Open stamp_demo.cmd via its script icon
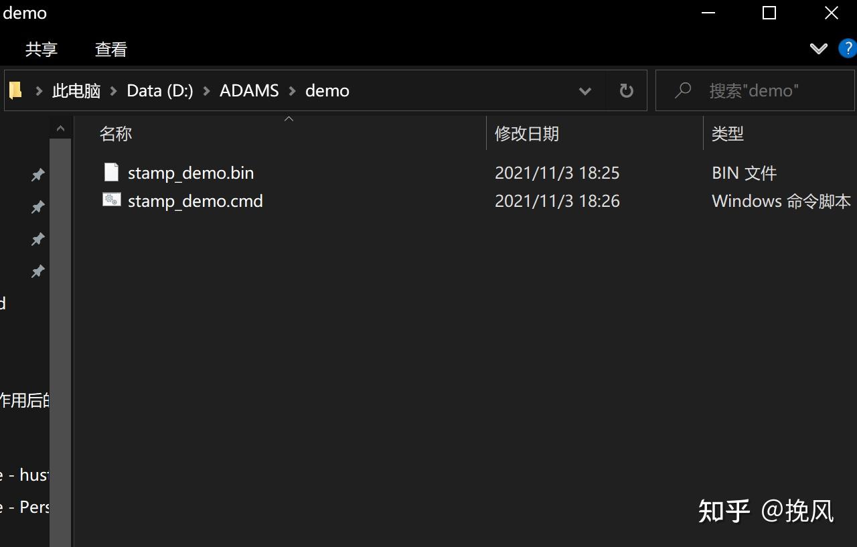 (x=111, y=200)
